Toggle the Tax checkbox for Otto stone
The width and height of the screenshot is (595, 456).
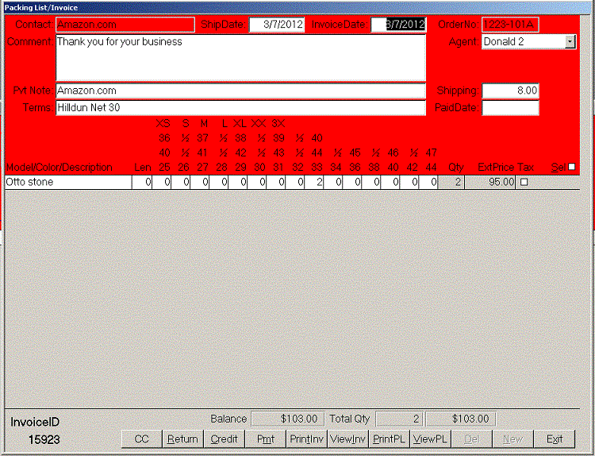(523, 182)
